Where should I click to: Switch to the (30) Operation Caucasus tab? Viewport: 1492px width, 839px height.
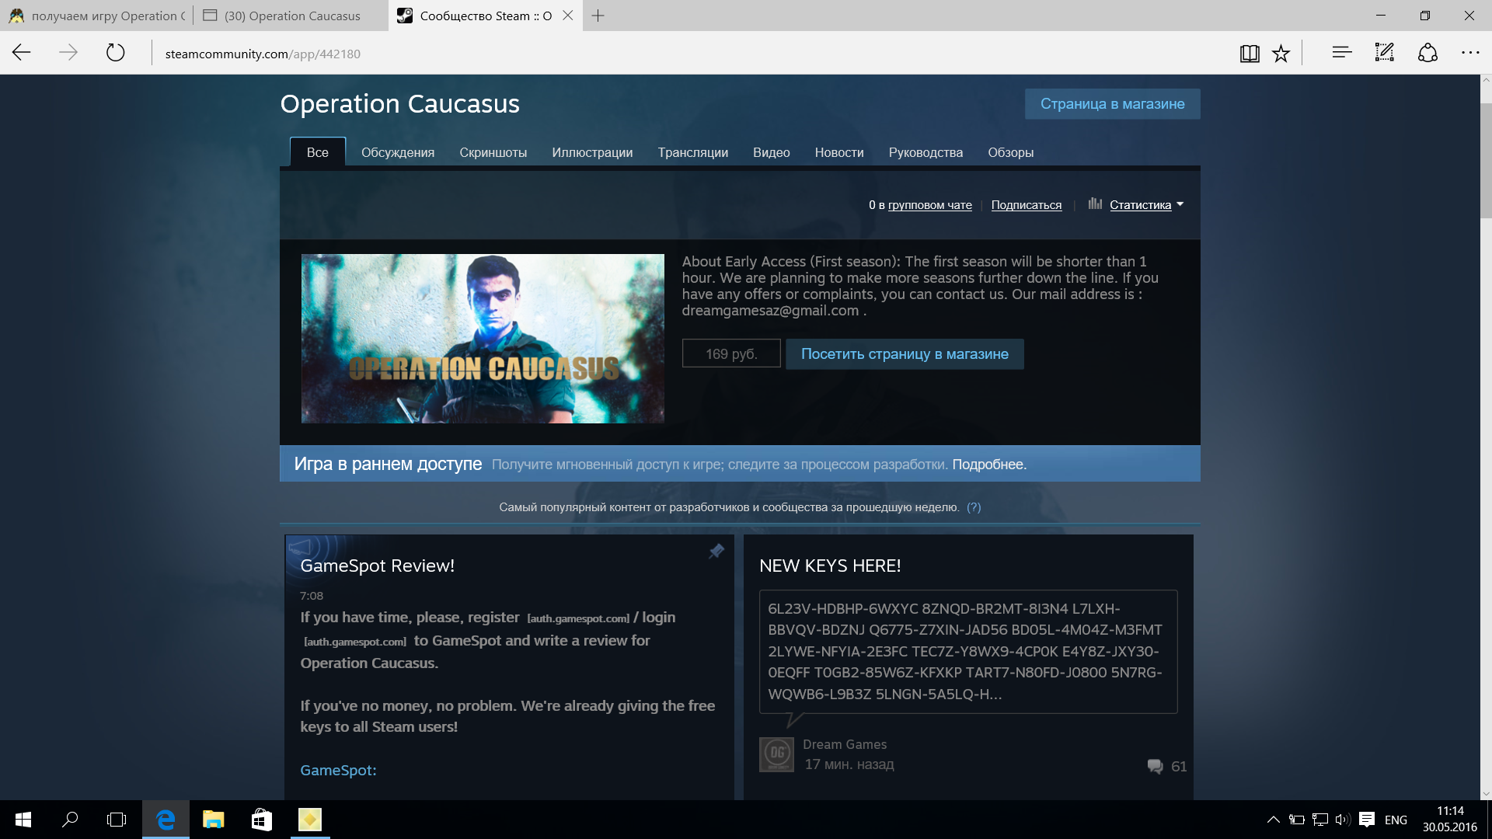click(291, 16)
